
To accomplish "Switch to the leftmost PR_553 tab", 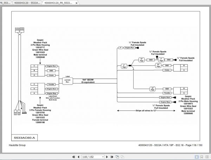I will pos(5,3).
